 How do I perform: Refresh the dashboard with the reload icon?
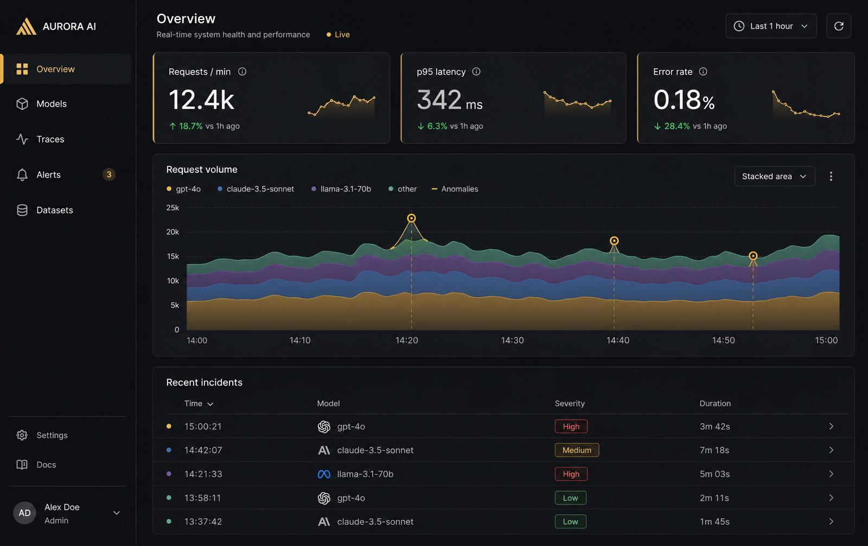839,26
